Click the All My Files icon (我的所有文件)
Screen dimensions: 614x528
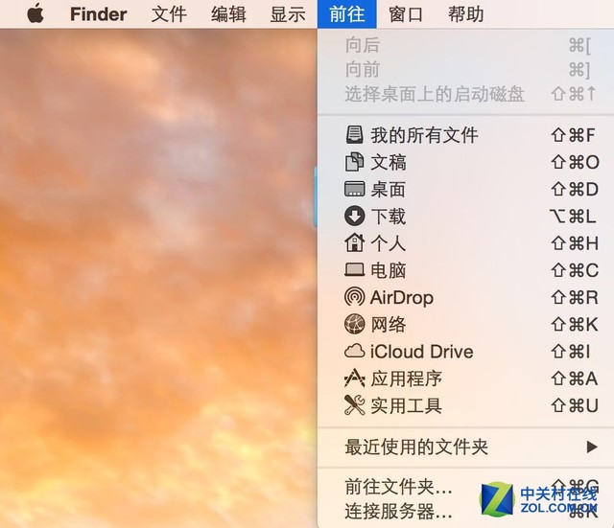click(x=355, y=135)
